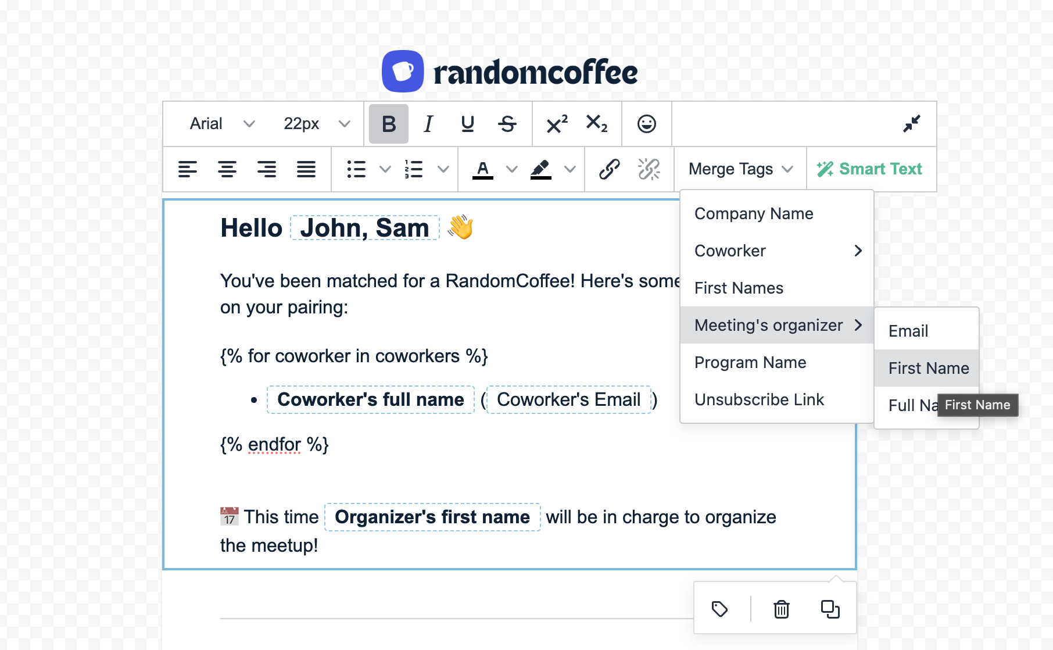Align text left

[x=188, y=169]
